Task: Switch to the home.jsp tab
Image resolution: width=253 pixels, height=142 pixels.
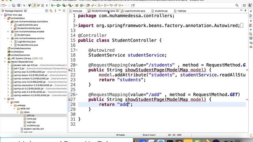Action: coord(76,11)
